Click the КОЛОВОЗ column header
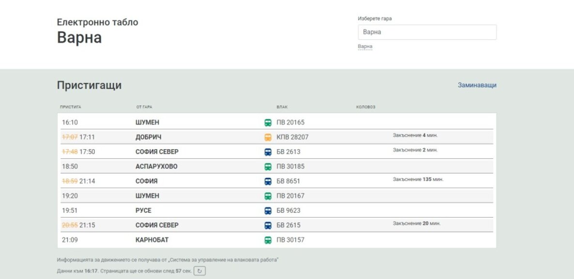This screenshot has width=574, height=279. (366, 107)
